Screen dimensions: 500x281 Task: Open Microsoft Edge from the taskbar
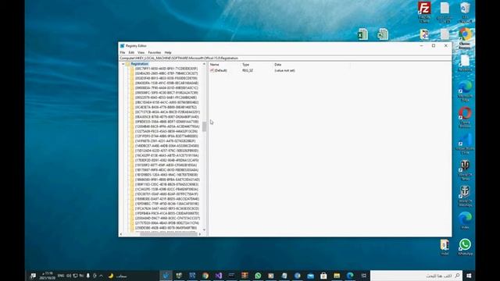[350, 276]
